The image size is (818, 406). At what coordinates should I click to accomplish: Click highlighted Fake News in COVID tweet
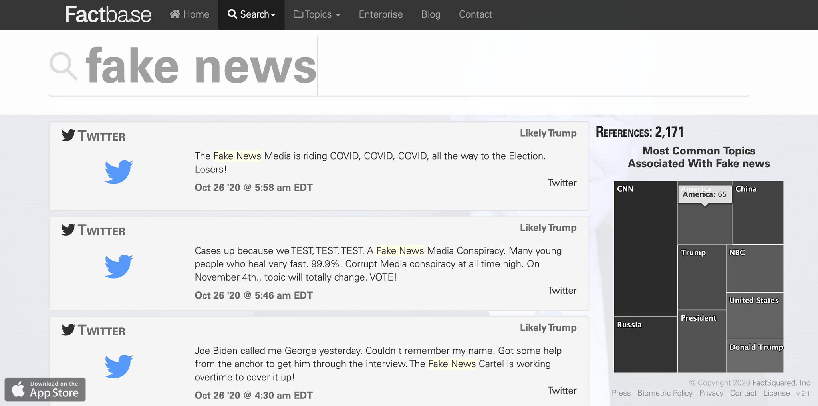point(237,156)
